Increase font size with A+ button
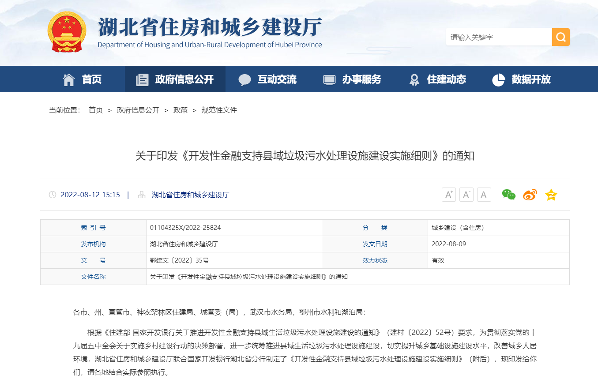598x383 pixels. coord(449,195)
